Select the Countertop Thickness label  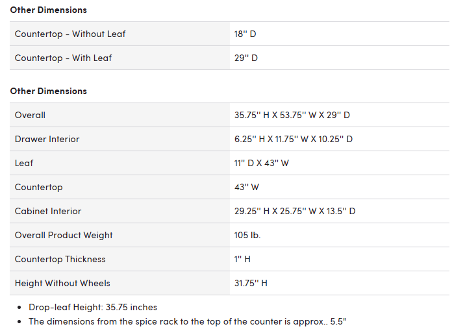[60, 260]
